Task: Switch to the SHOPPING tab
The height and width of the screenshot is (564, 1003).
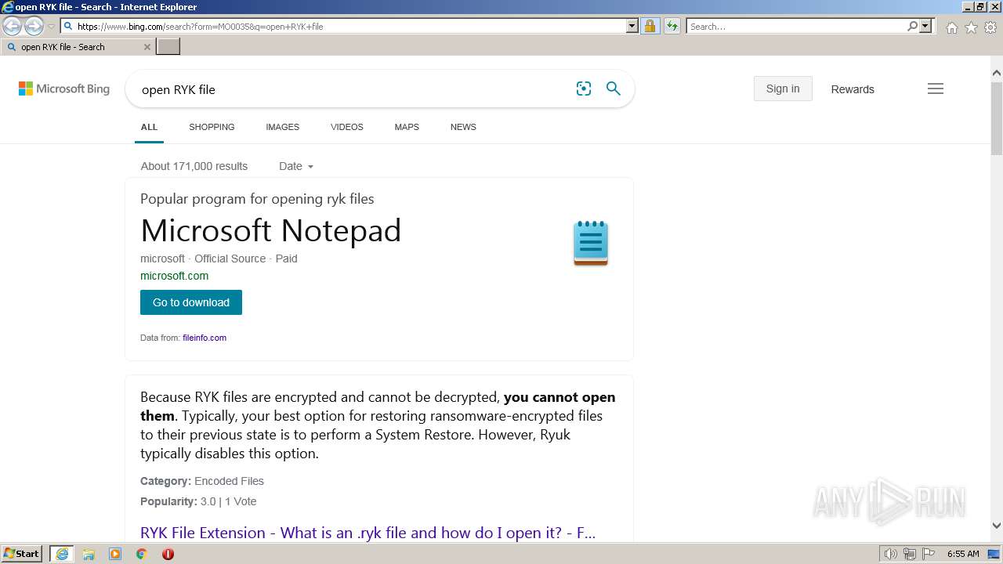Action: point(212,127)
